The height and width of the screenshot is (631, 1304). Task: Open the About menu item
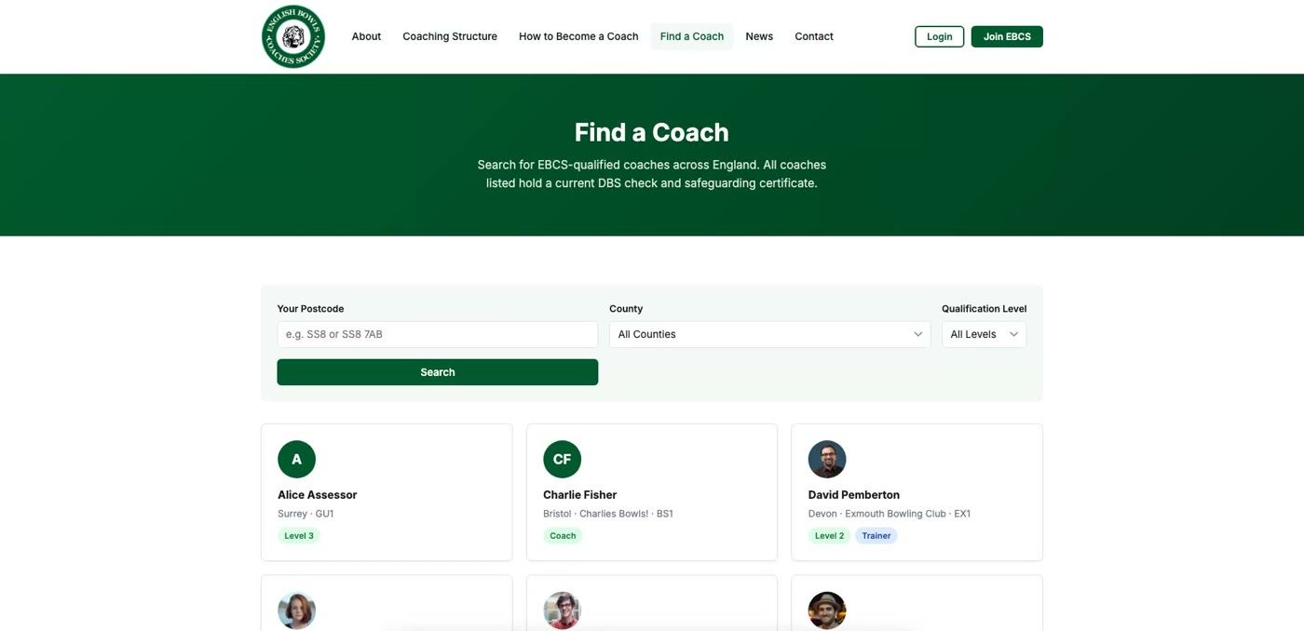click(366, 36)
